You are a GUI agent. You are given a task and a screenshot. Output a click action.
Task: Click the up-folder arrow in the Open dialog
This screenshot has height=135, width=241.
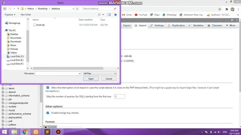tap(18, 9)
